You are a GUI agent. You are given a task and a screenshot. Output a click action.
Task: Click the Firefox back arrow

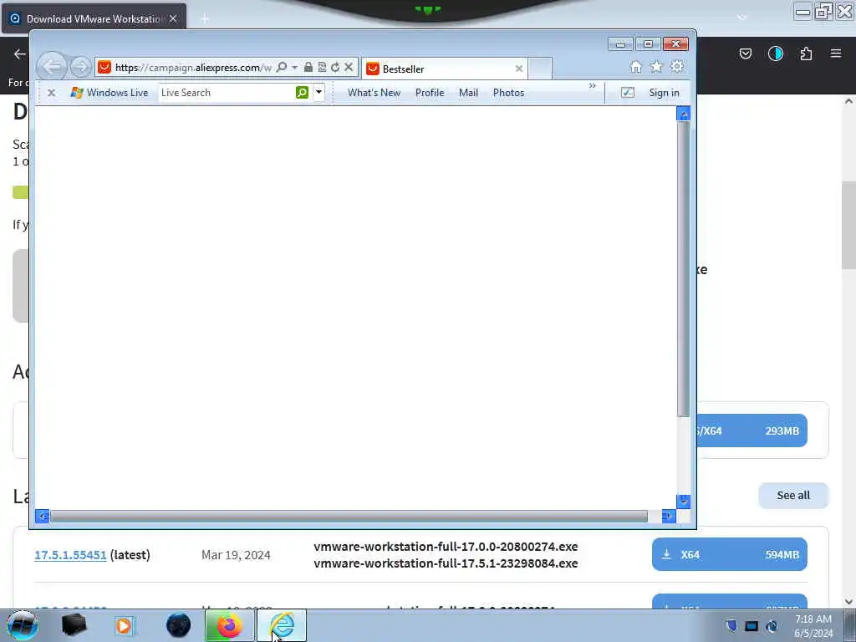20,53
